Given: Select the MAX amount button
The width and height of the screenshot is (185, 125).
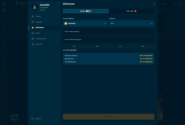Looking at the screenshot, I should (x=143, y=46).
